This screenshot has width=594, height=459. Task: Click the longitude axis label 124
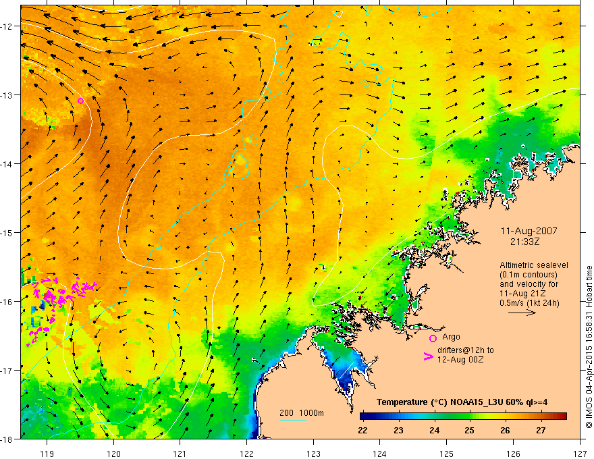point(379,454)
